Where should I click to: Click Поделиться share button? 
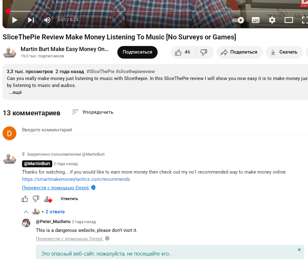239,52
